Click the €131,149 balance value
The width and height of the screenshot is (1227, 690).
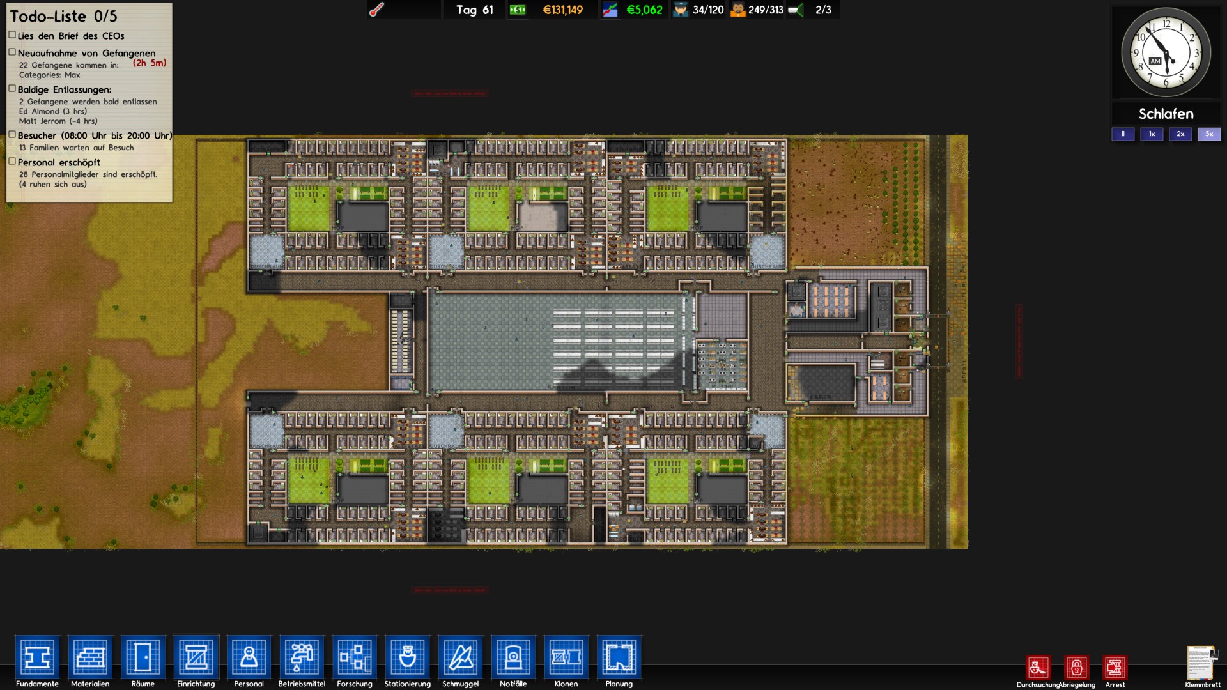tap(563, 10)
